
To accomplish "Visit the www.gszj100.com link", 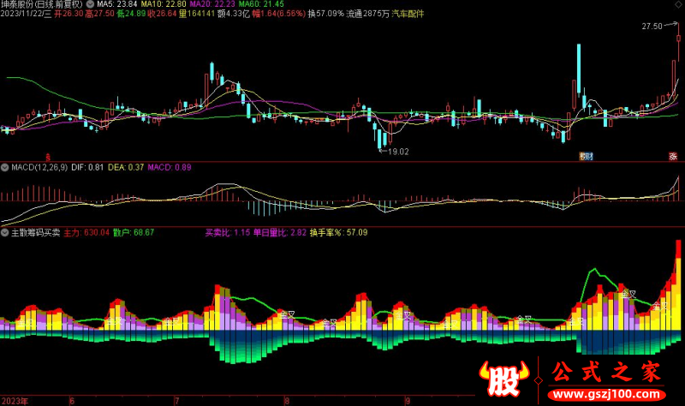I will tap(607, 394).
